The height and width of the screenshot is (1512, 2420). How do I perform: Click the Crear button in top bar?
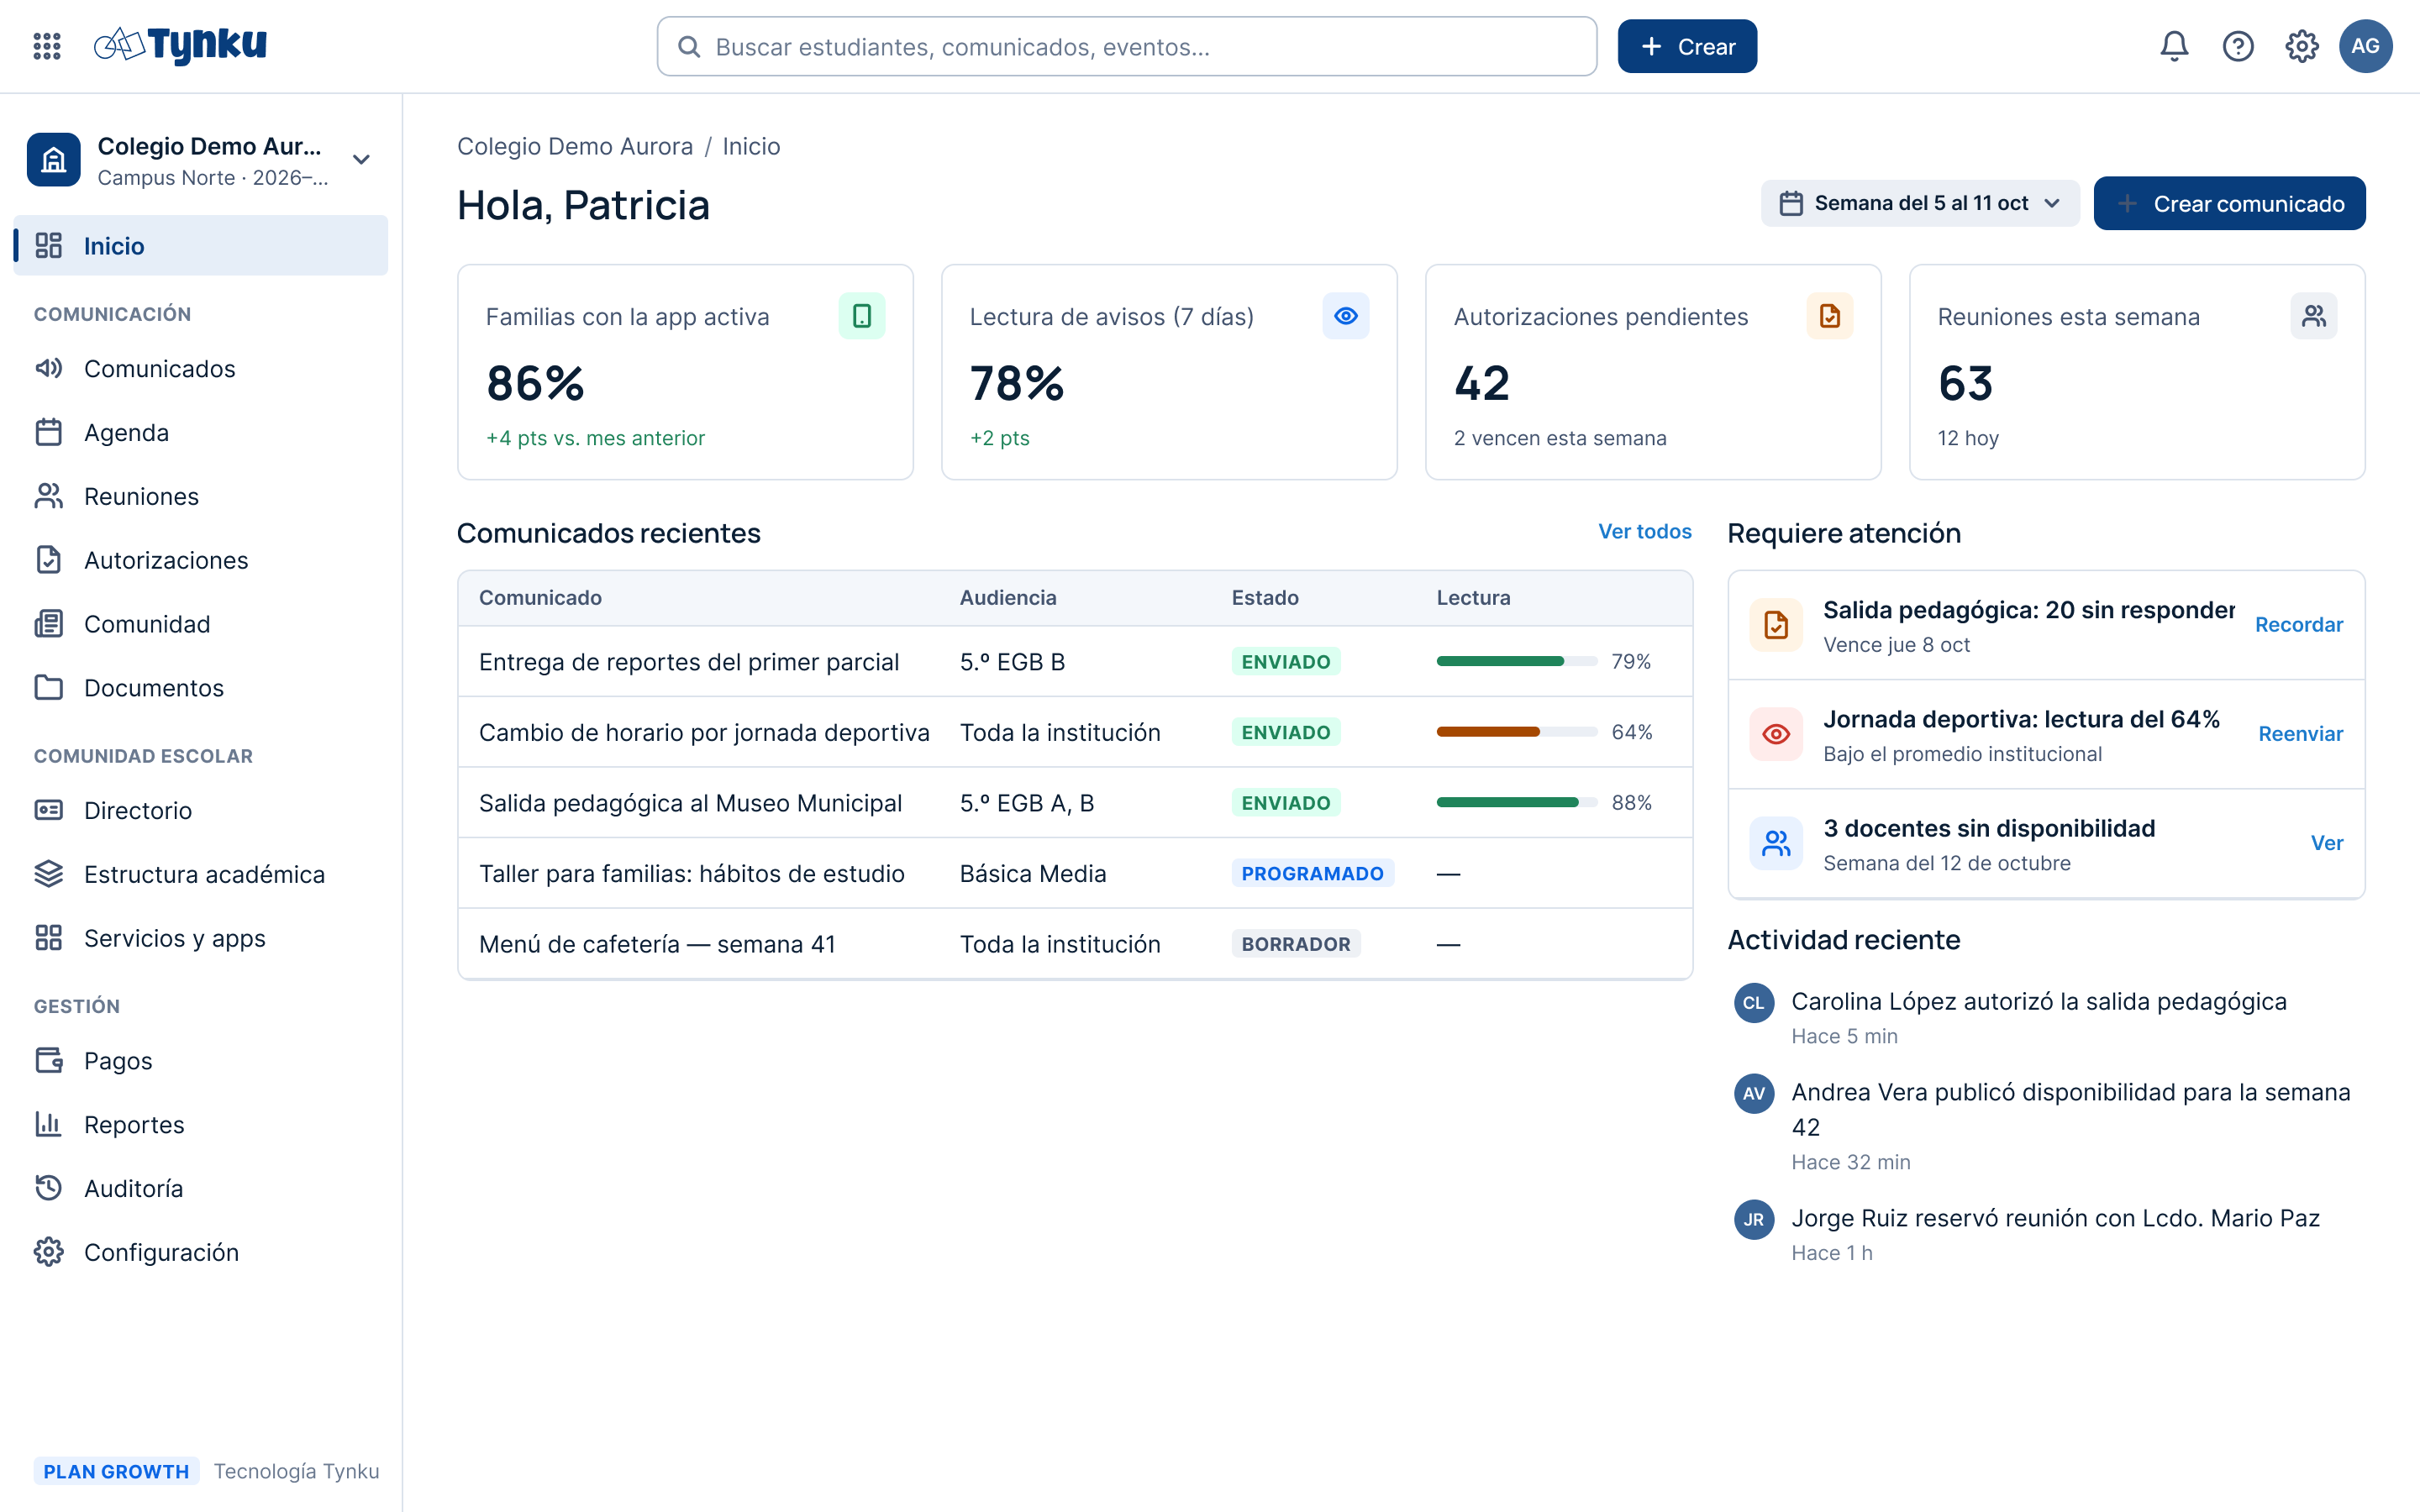[x=1687, y=46]
